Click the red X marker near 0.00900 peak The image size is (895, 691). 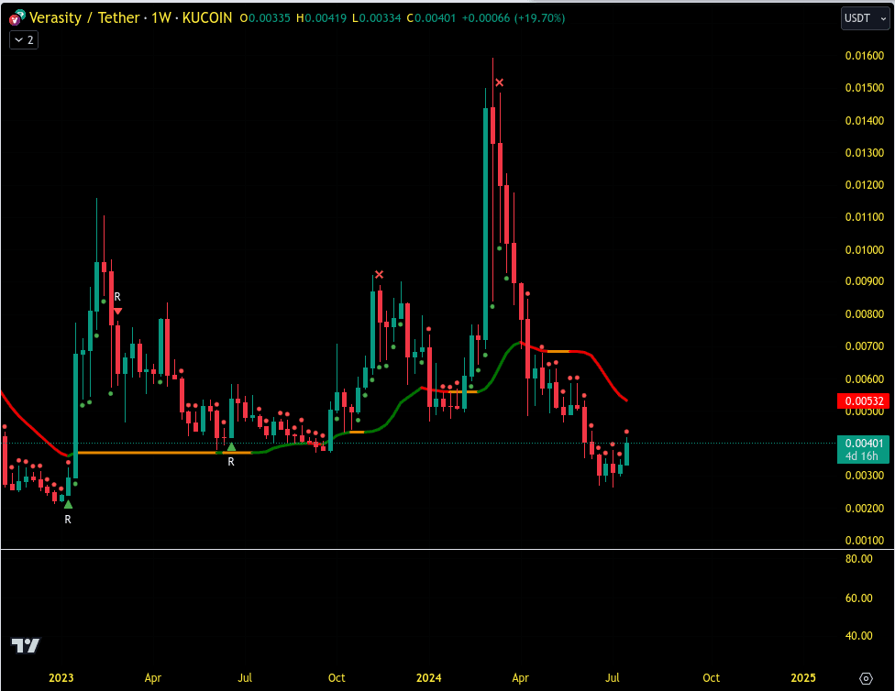click(379, 274)
